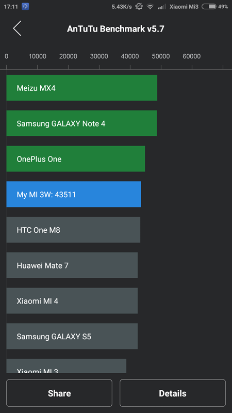Select the HTC One M8 bar
This screenshot has width=232, height=413.
pos(73,230)
